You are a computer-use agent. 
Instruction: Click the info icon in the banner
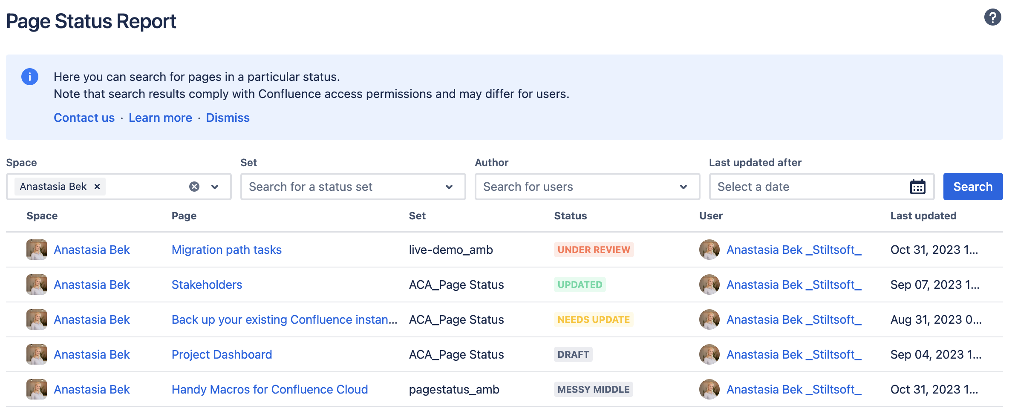(x=29, y=77)
